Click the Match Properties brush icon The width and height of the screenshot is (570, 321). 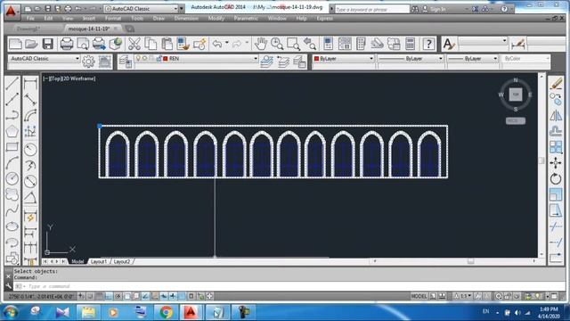tap(183, 44)
